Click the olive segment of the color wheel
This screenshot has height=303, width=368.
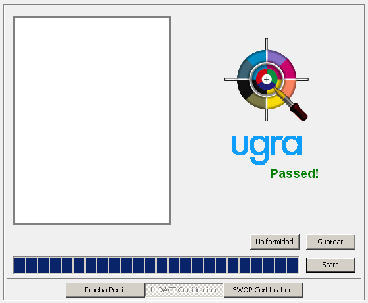256,101
